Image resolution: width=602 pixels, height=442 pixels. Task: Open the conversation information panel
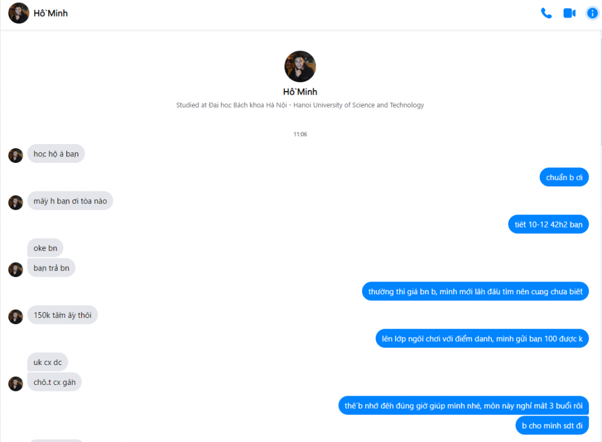click(x=592, y=13)
